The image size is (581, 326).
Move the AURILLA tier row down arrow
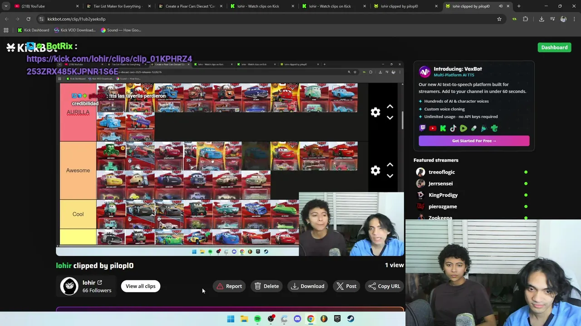point(390,118)
